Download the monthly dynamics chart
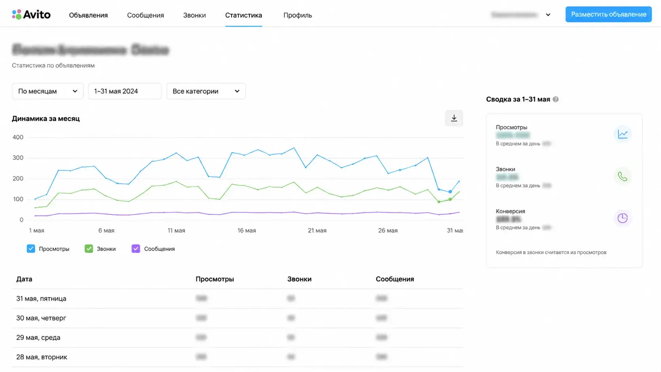This screenshot has height=372, width=661. [x=454, y=118]
